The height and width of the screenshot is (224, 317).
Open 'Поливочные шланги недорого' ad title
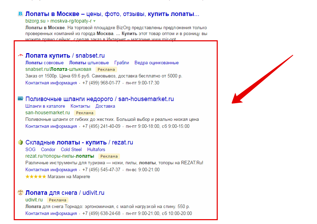100,99
